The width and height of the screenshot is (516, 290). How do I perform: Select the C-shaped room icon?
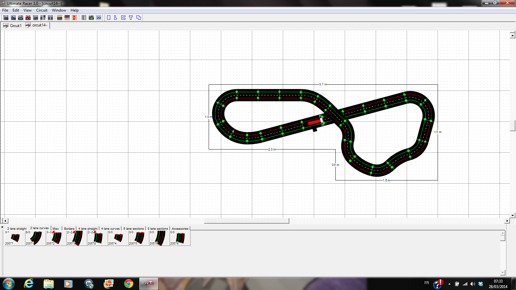(x=123, y=18)
